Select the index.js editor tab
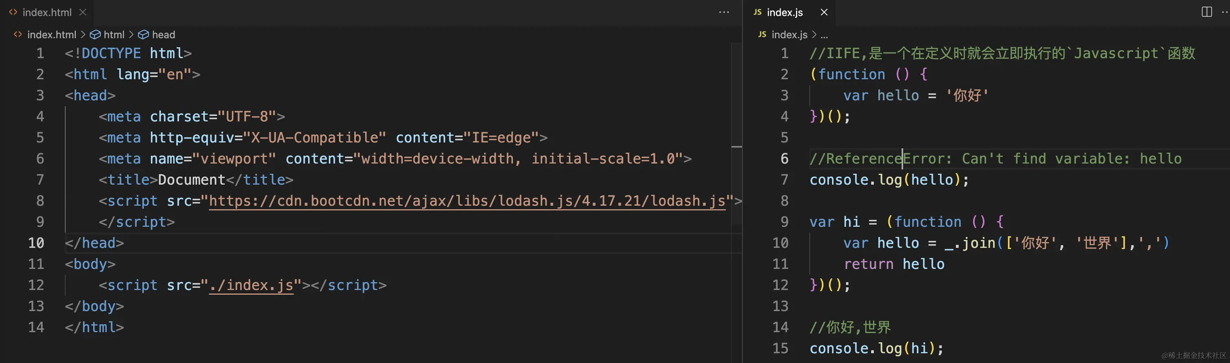 pyautogui.click(x=785, y=13)
